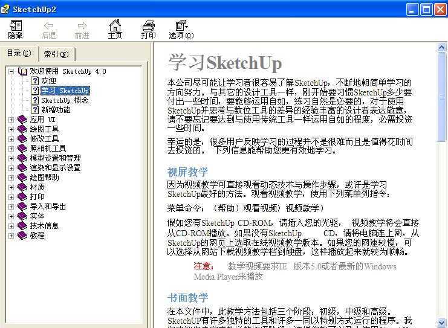
Task: Click the 打印 (Print) printer icon
Action: tap(148, 26)
